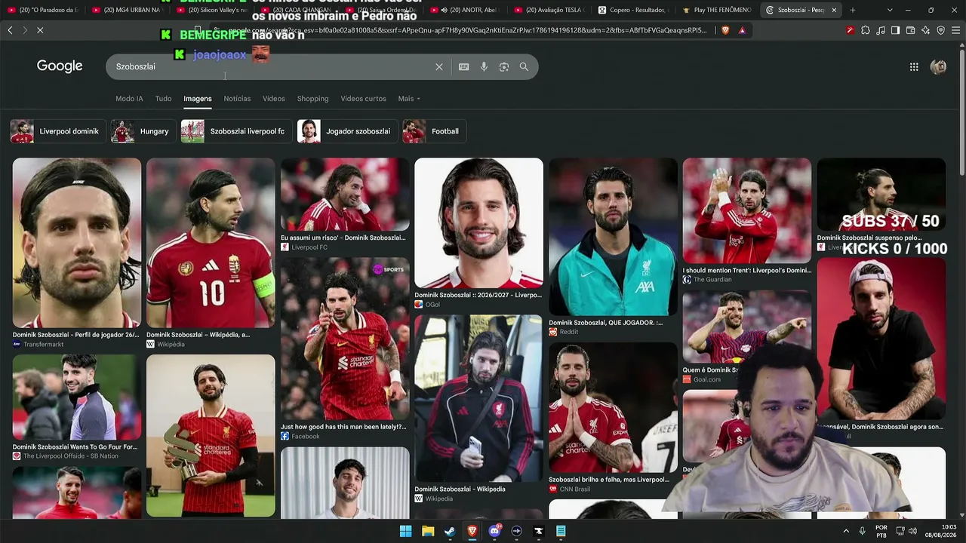Switch to the 'Tudo' results tab
The height and width of the screenshot is (543, 966).
click(x=163, y=99)
